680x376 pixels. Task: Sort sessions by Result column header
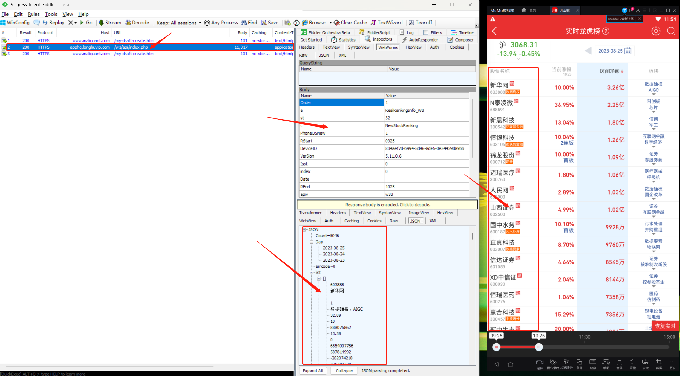[26, 32]
